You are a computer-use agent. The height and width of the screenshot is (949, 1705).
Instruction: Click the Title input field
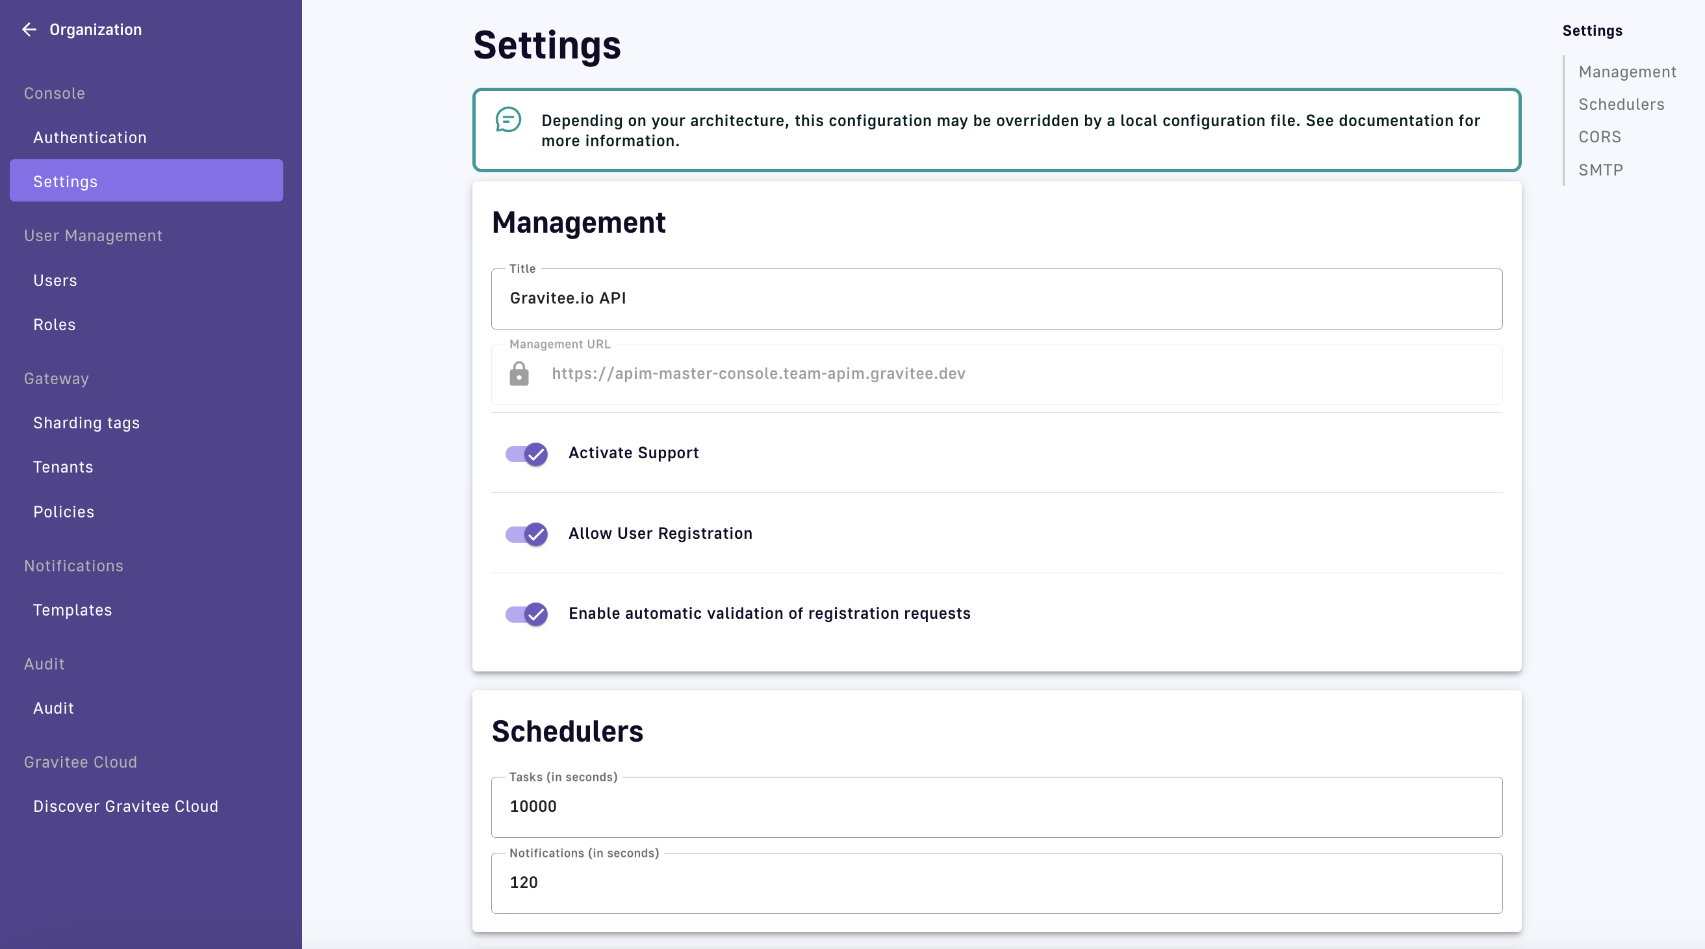pyautogui.click(x=996, y=298)
